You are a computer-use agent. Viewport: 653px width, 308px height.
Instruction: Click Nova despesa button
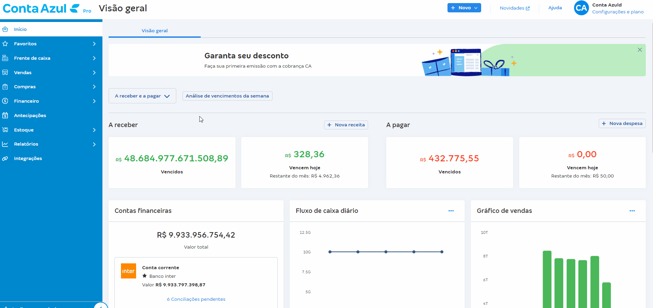(622, 124)
